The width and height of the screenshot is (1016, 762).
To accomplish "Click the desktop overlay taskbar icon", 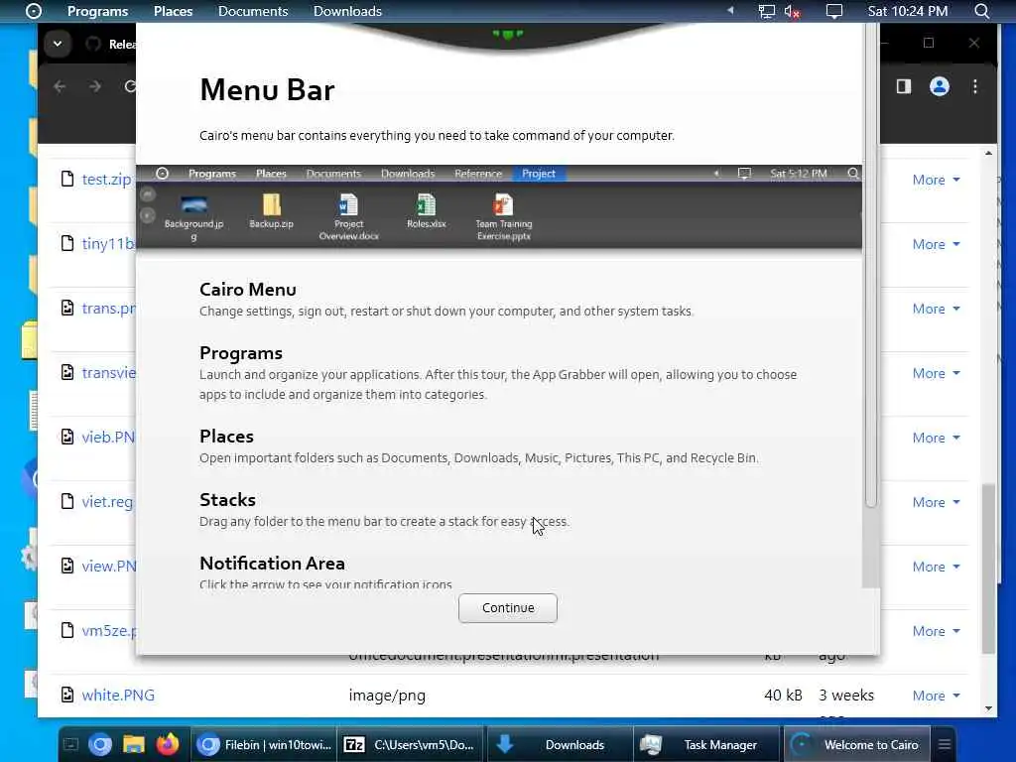I will (x=71, y=744).
